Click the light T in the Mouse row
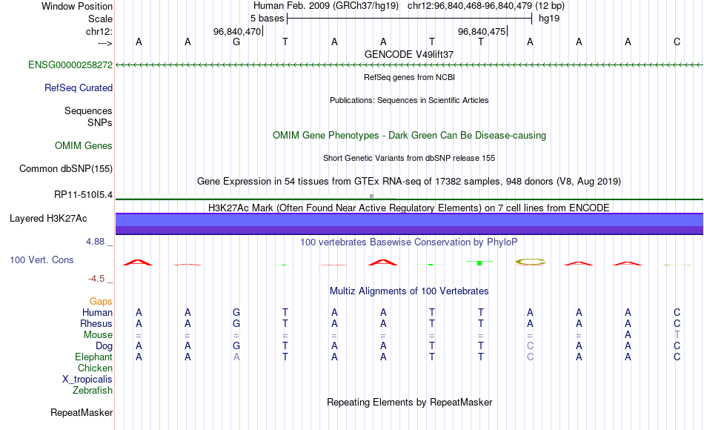Image resolution: width=704 pixels, height=430 pixels. (x=677, y=335)
